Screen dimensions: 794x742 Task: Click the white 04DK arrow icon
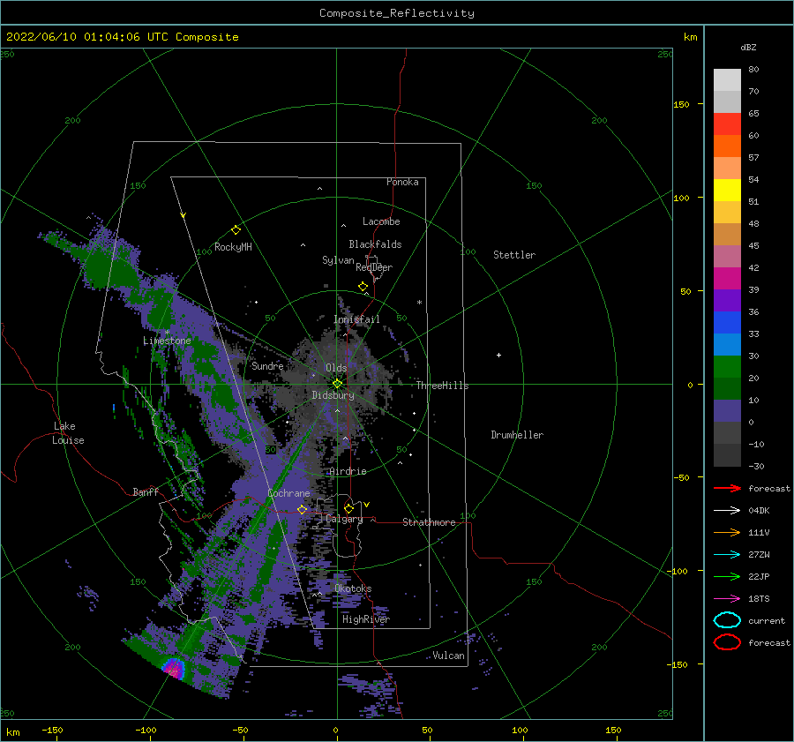(x=727, y=510)
